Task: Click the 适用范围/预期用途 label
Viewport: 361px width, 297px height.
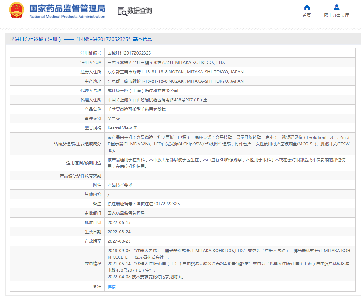Action: point(84,163)
